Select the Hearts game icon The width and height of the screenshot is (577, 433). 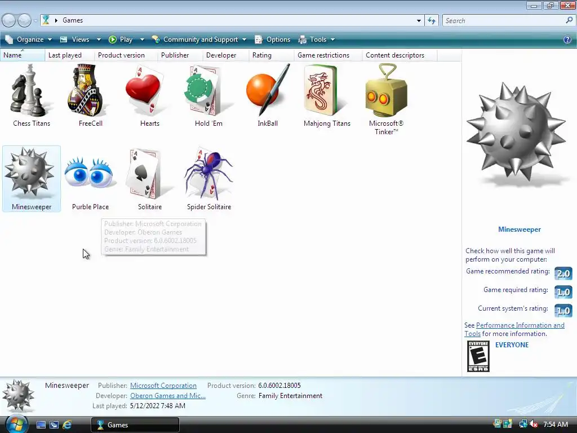[147, 90]
